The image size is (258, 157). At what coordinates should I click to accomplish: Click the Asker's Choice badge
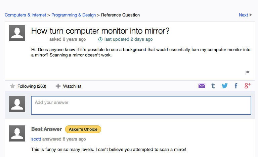pos(83,129)
